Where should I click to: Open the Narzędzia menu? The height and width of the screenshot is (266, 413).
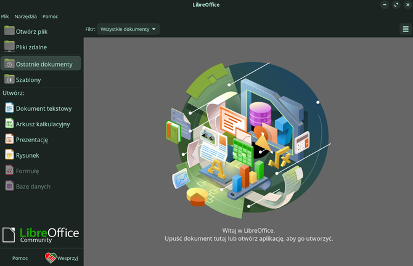click(x=25, y=16)
